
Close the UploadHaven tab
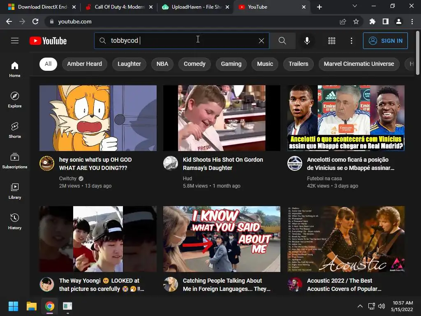coord(227,7)
